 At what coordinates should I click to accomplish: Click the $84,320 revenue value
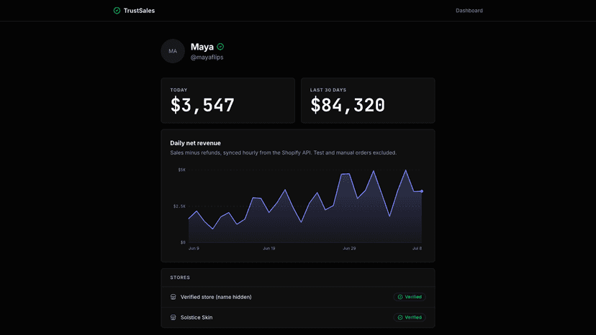click(x=348, y=105)
